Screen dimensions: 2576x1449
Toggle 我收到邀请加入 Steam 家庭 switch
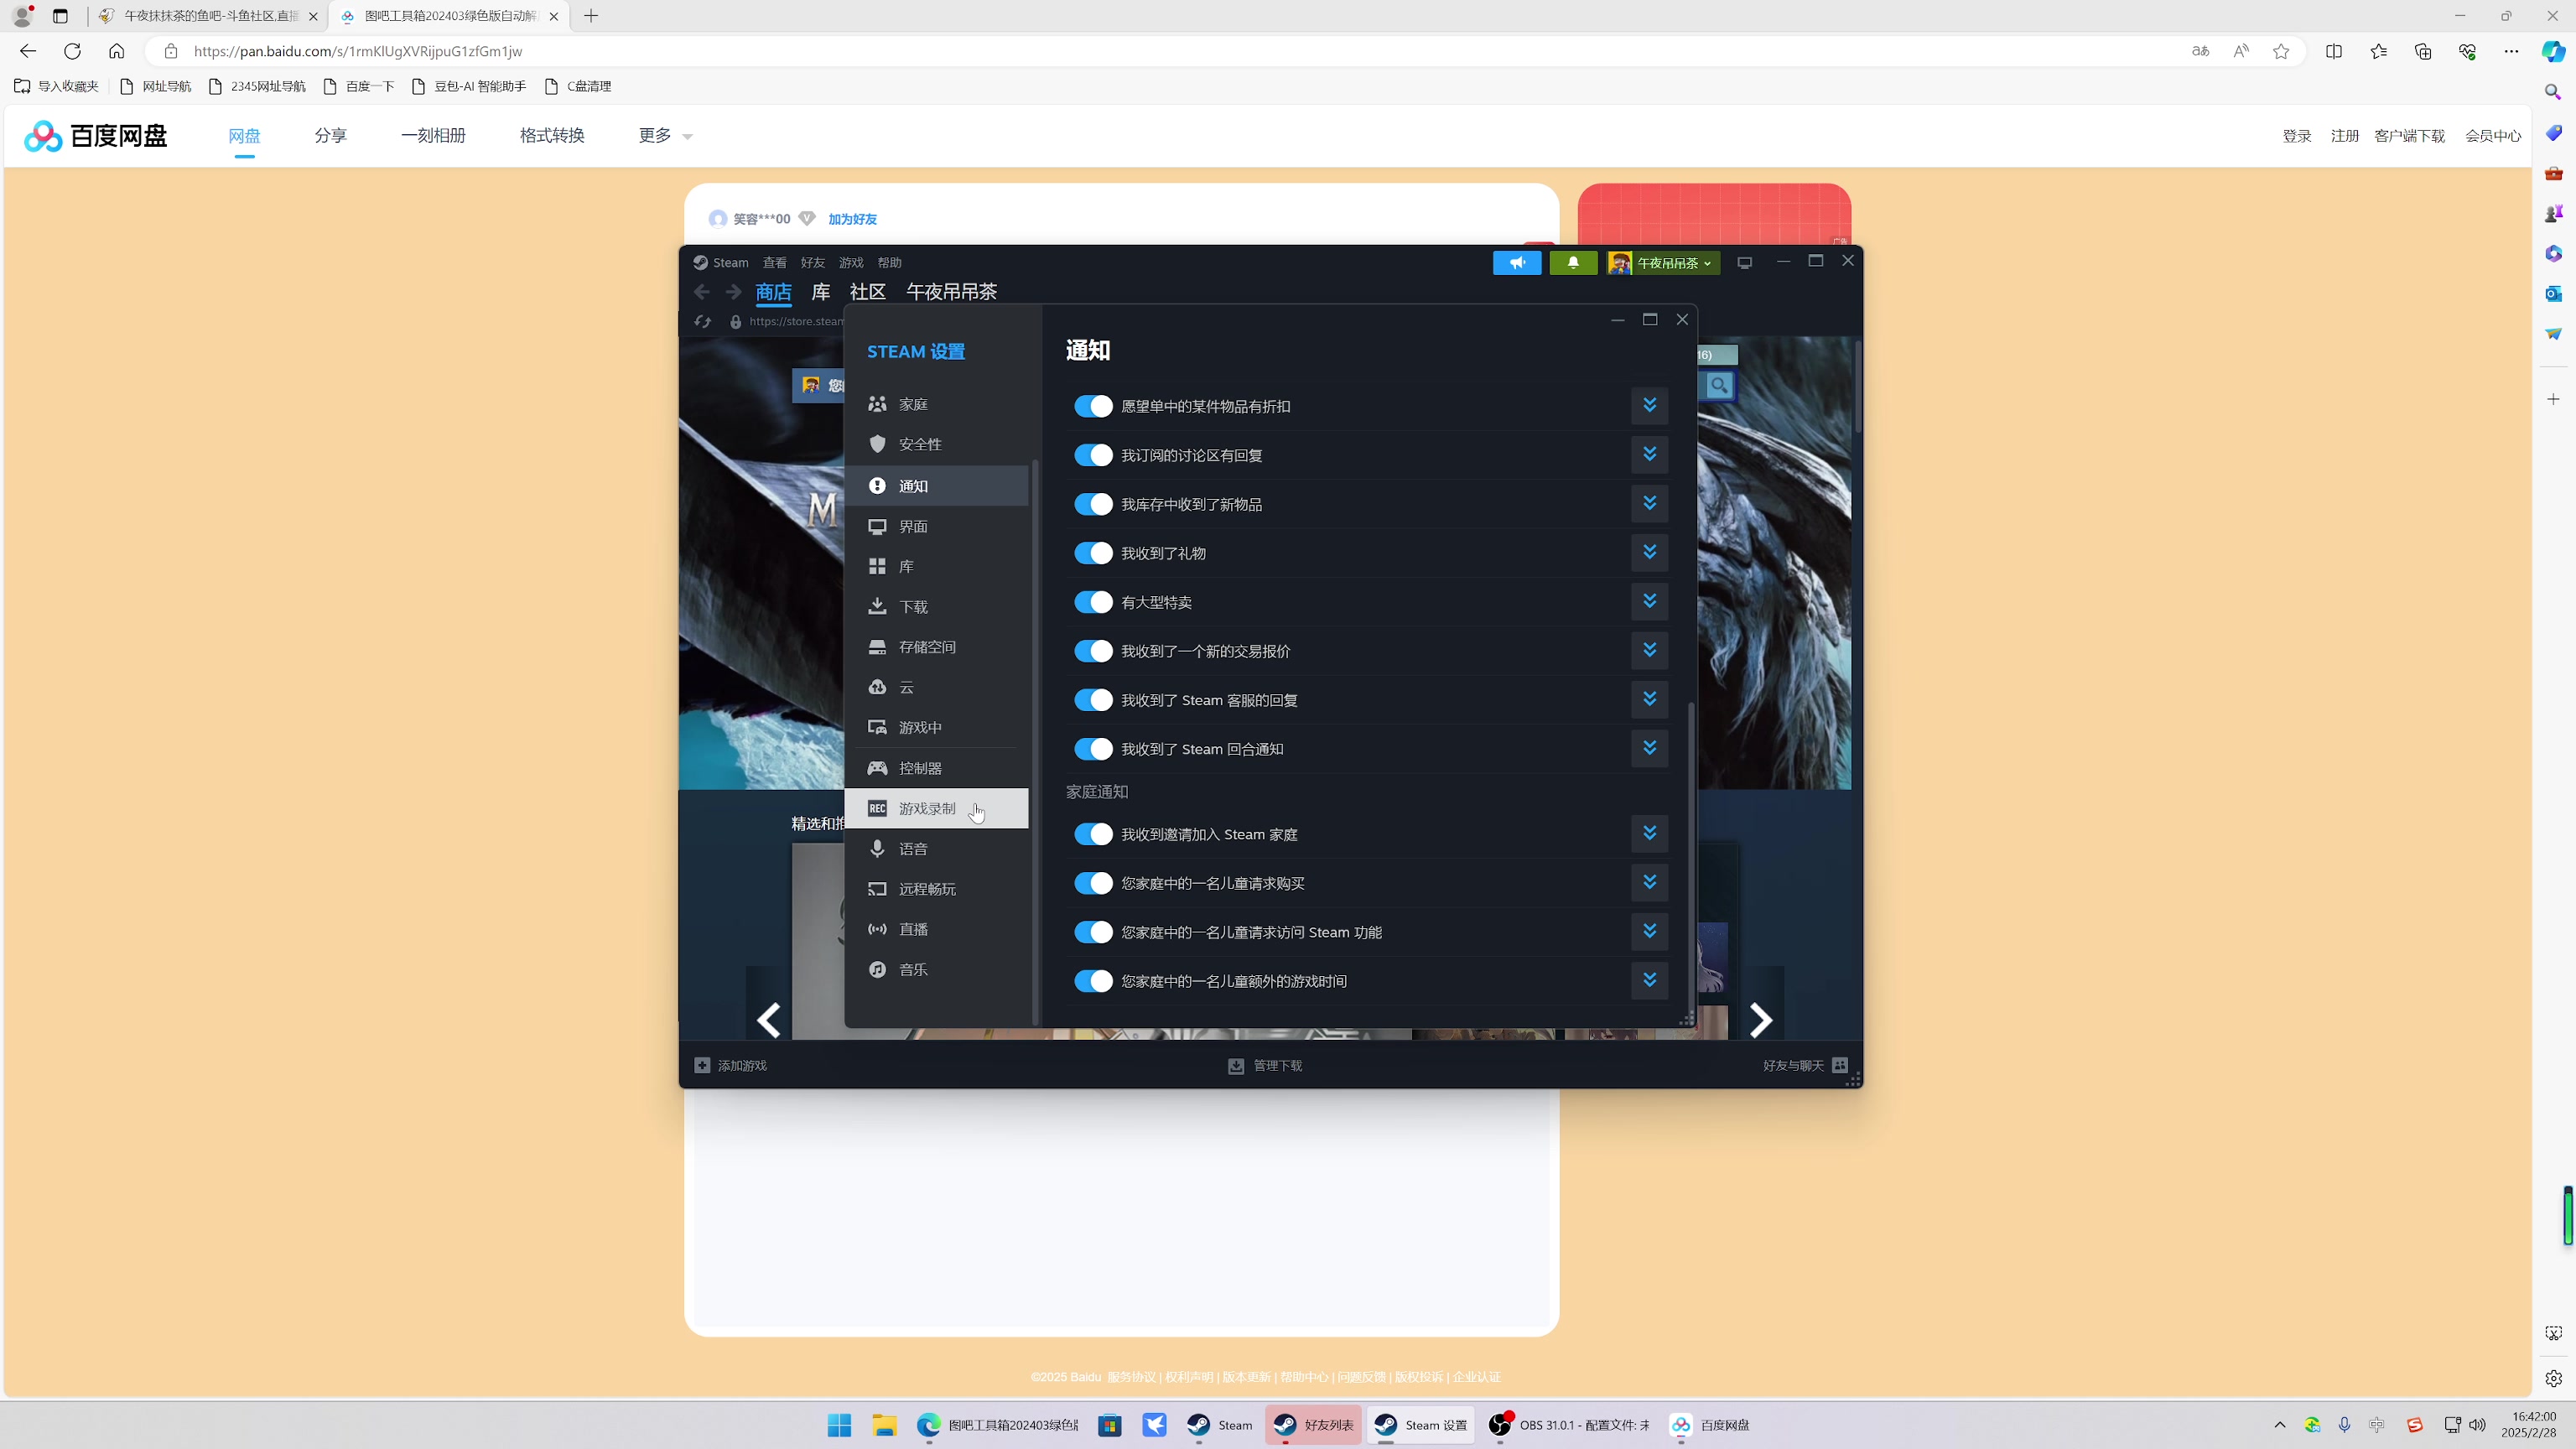coord(1093,834)
